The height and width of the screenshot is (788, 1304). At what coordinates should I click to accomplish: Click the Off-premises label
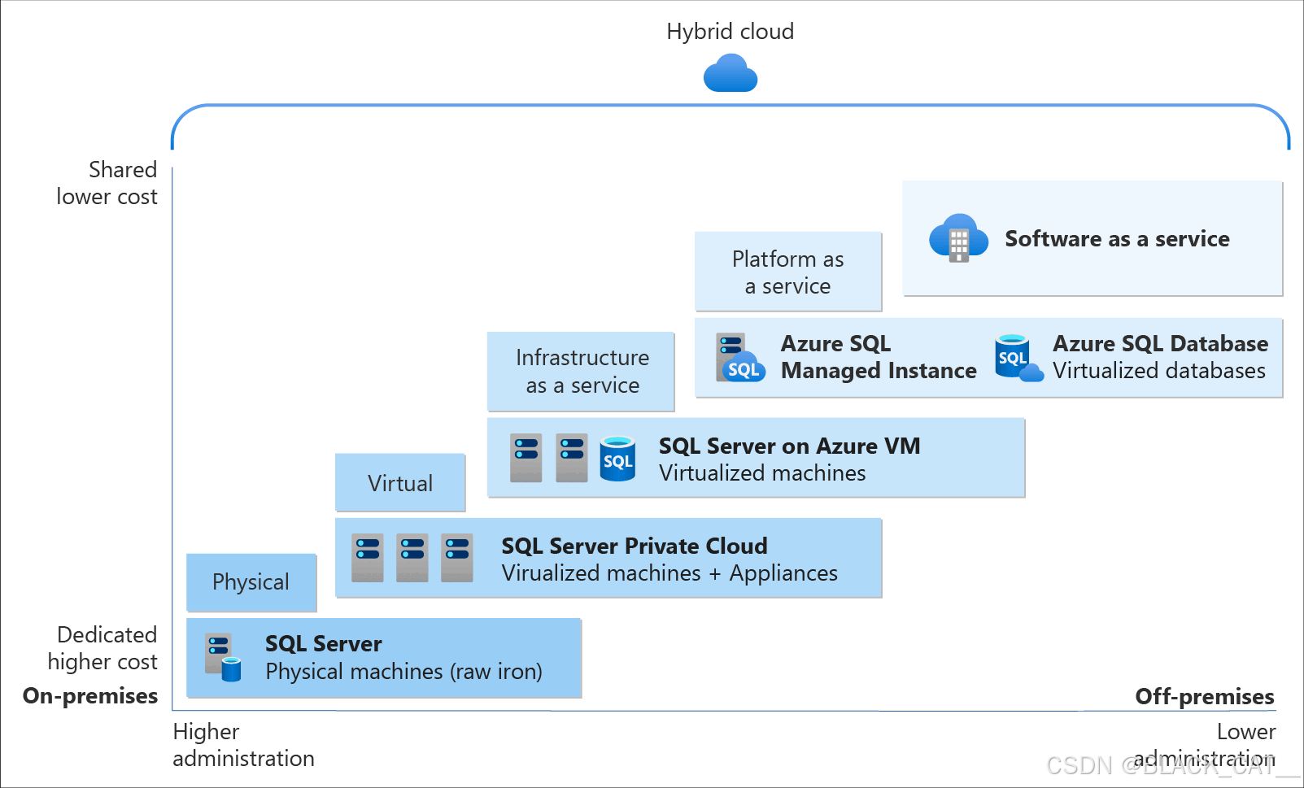point(1205,697)
